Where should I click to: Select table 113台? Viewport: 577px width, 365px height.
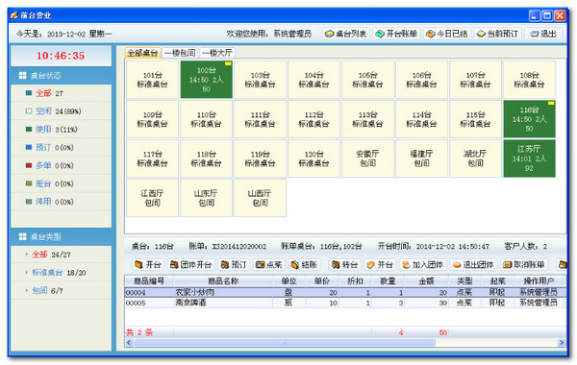[x=367, y=119]
